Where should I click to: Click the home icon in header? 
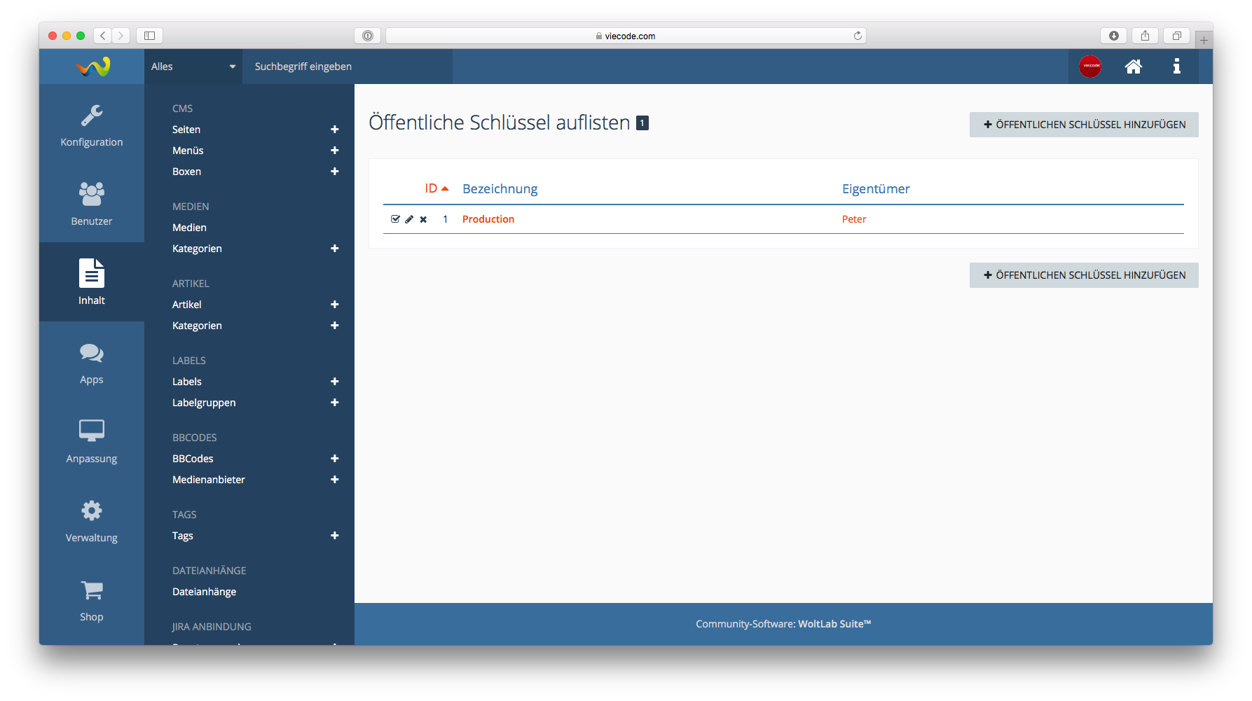(x=1133, y=67)
